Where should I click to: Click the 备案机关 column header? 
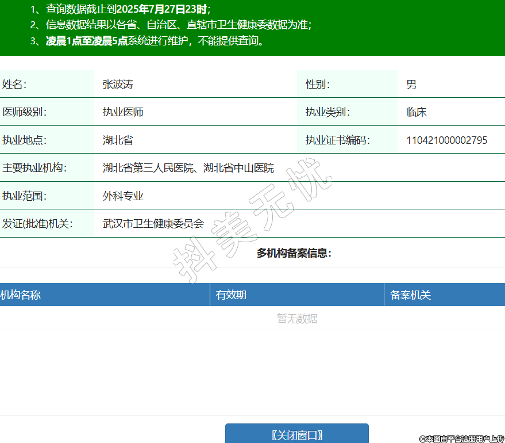(410, 295)
